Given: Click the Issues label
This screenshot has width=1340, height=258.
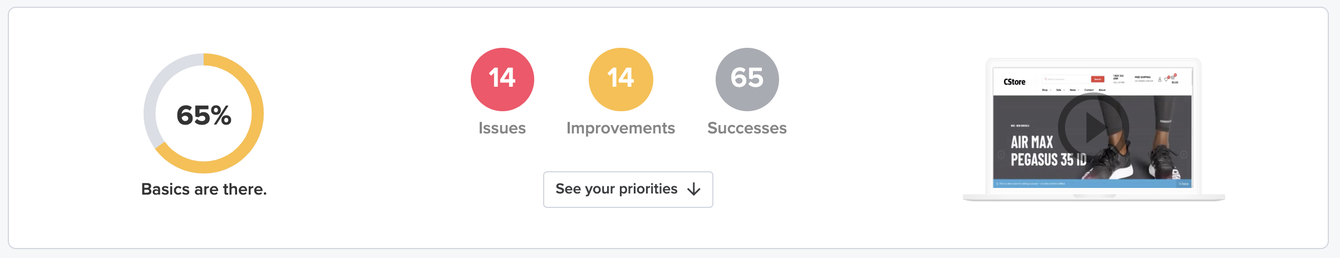Looking at the screenshot, I should [503, 128].
